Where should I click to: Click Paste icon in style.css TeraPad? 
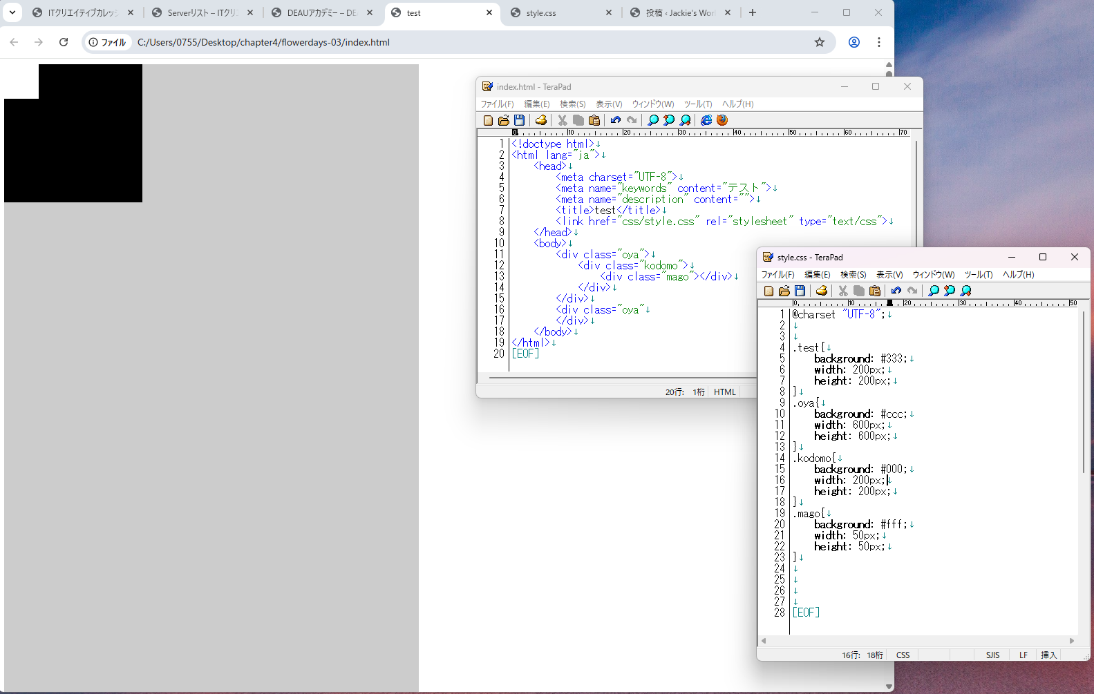click(875, 291)
